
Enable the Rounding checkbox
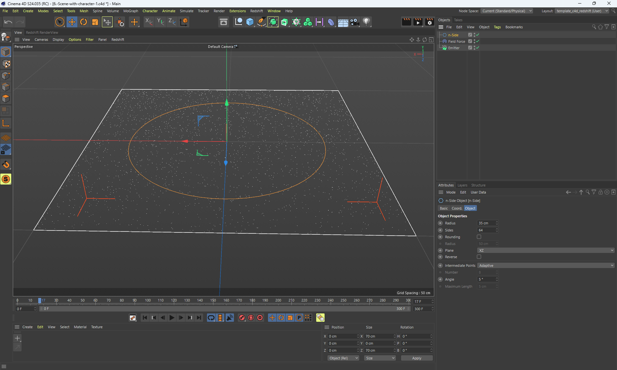pos(479,237)
